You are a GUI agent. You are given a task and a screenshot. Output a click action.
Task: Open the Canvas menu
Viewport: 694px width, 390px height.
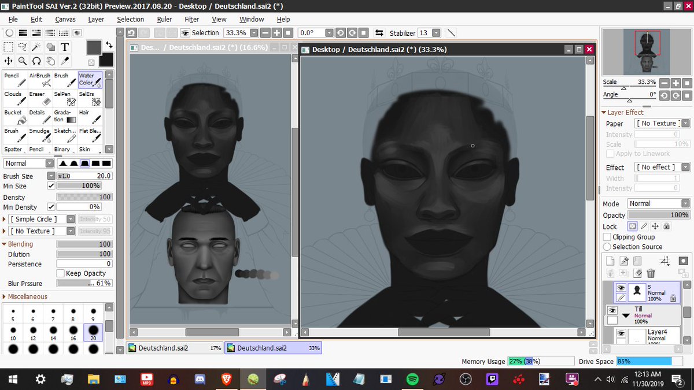[65, 19]
